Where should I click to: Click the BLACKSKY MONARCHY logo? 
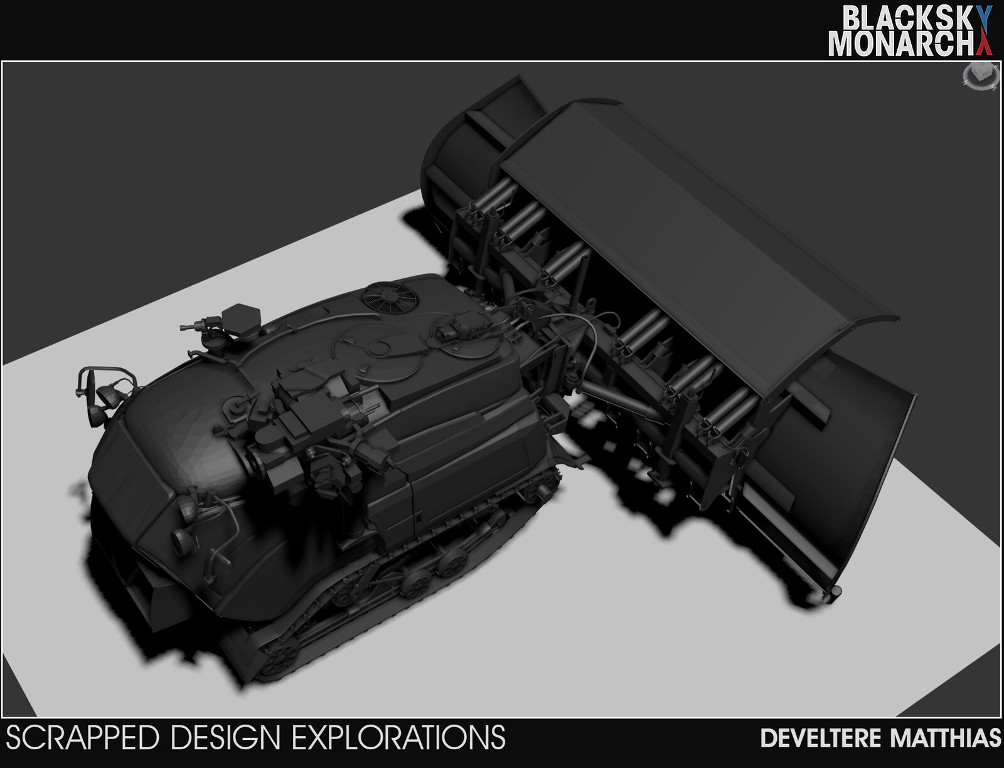pos(911,31)
